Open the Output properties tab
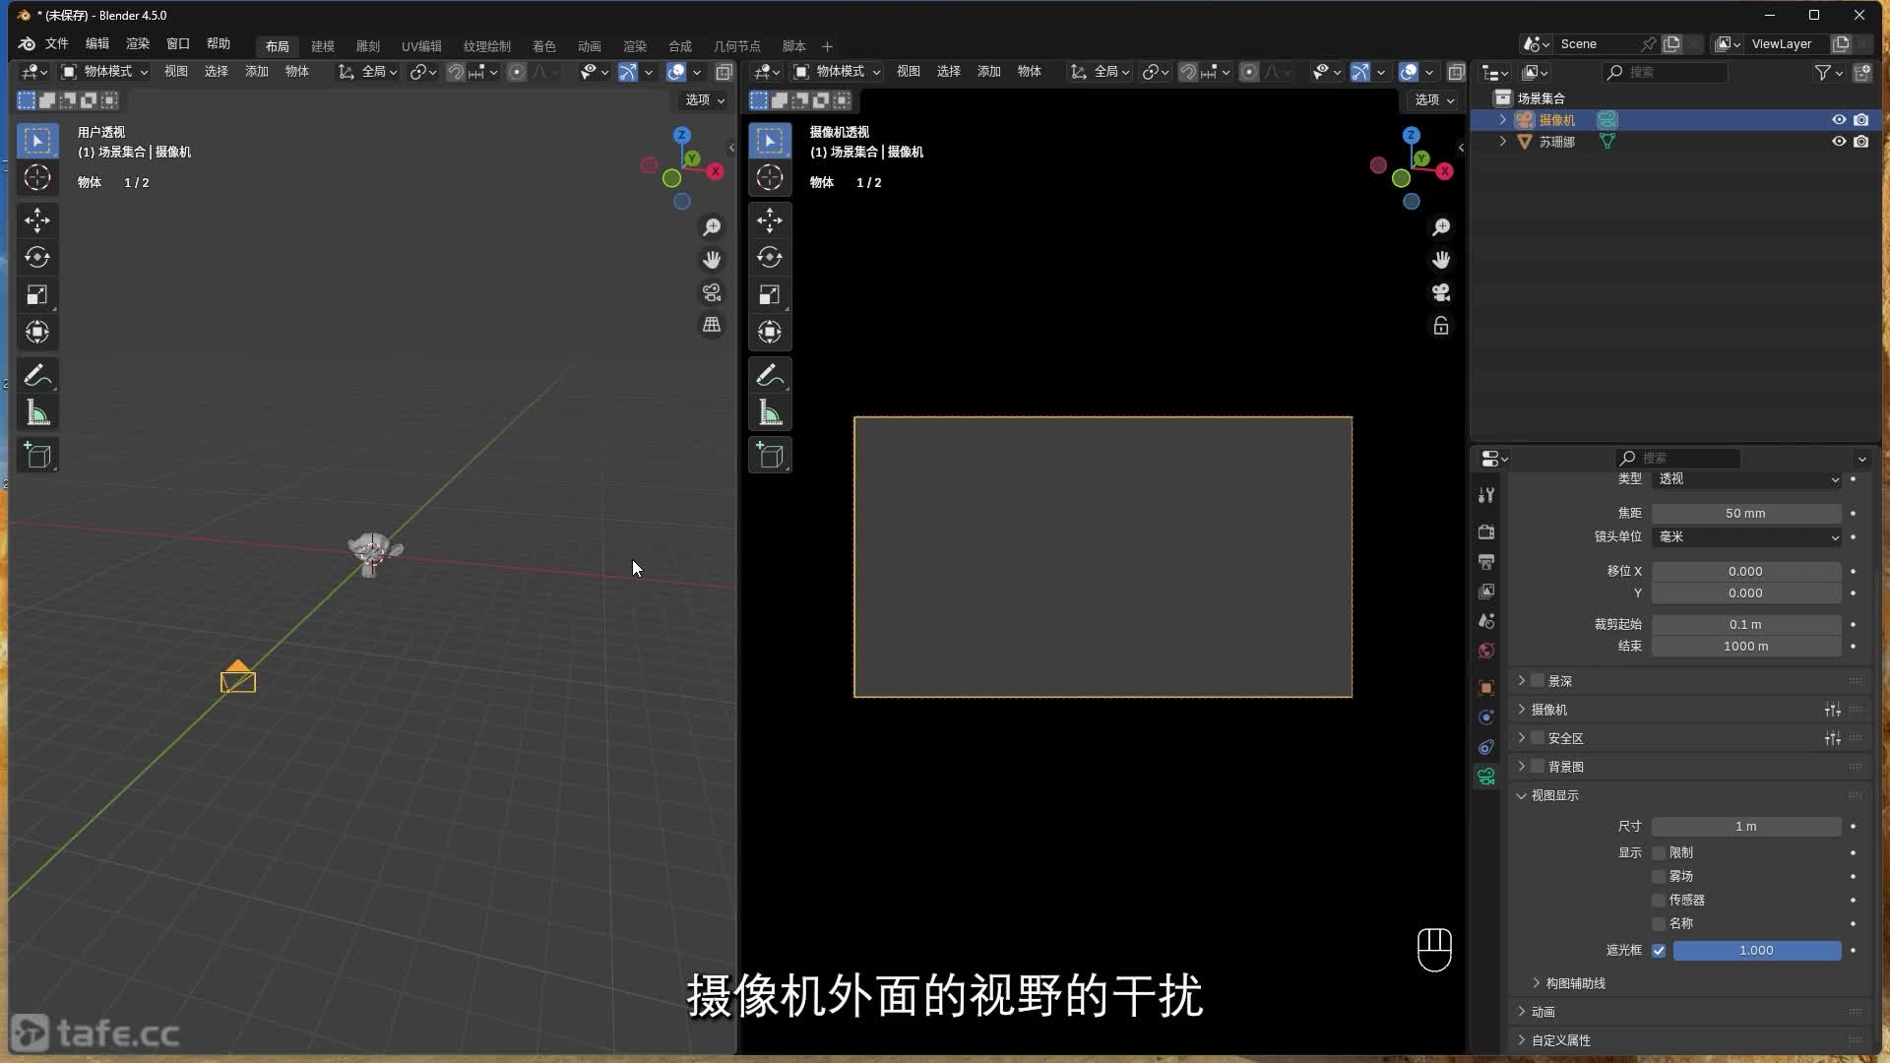The width and height of the screenshot is (1890, 1063). pos(1486,562)
